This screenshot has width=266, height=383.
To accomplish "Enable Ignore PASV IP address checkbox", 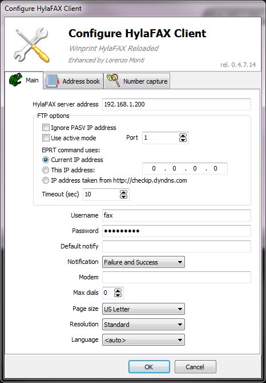I will pos(46,128).
